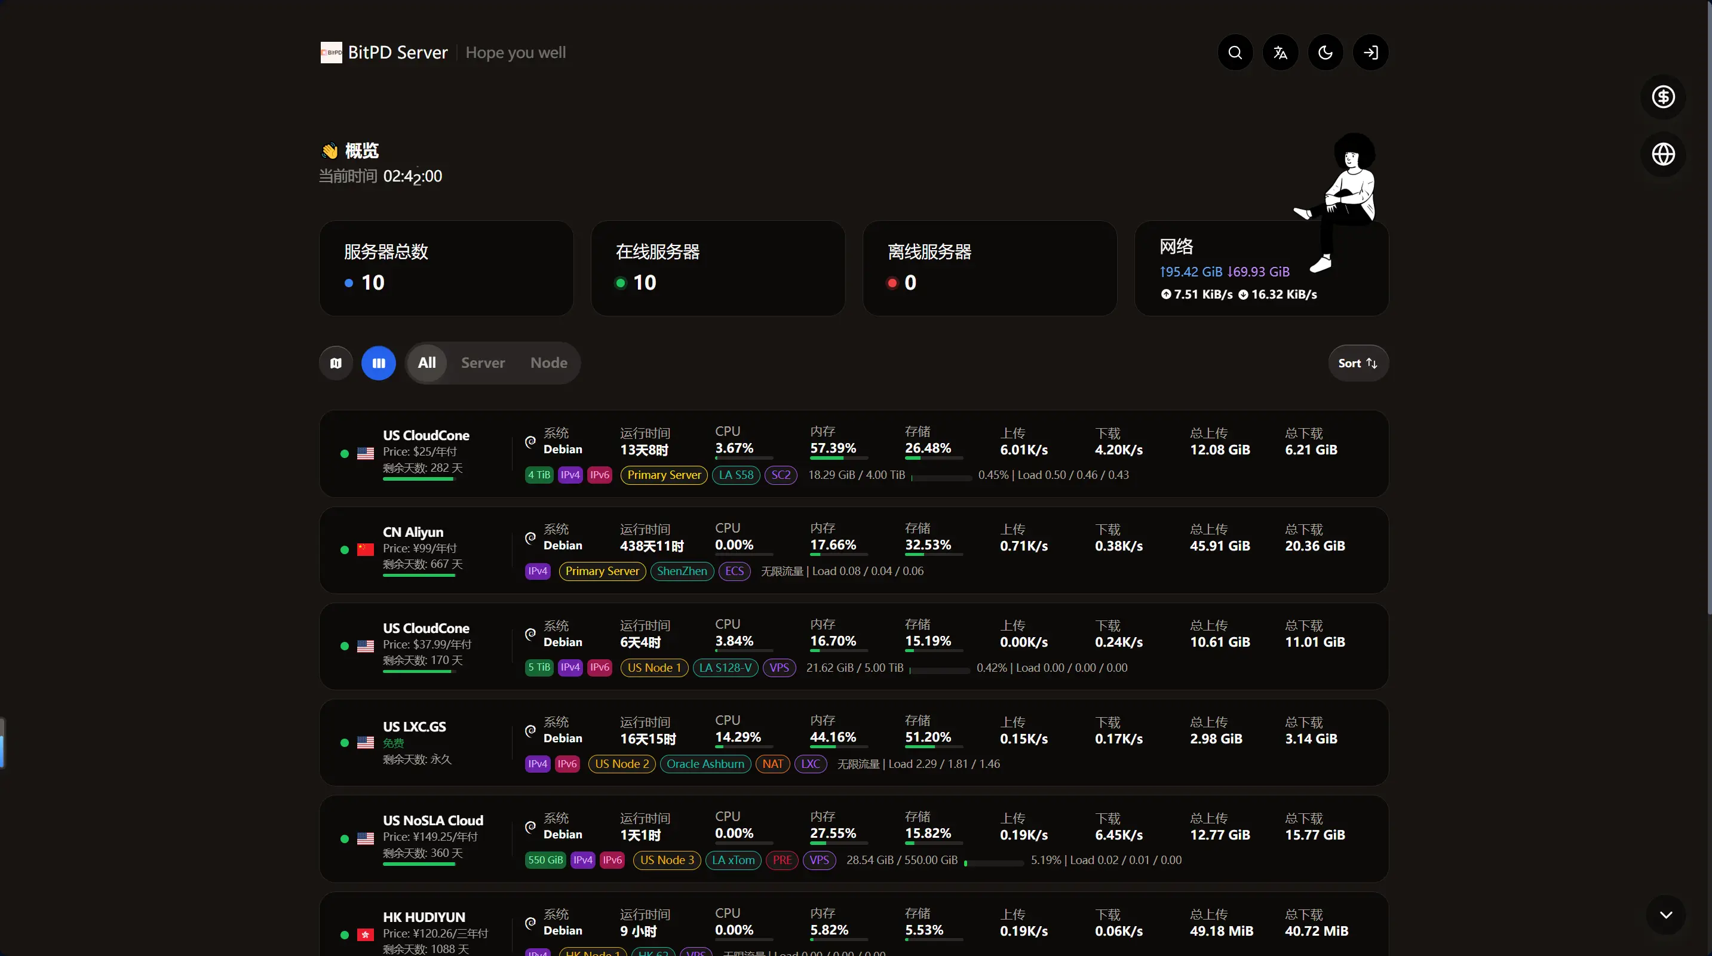
Task: Click the China flag beside CN Aliyun
Action: (366, 549)
